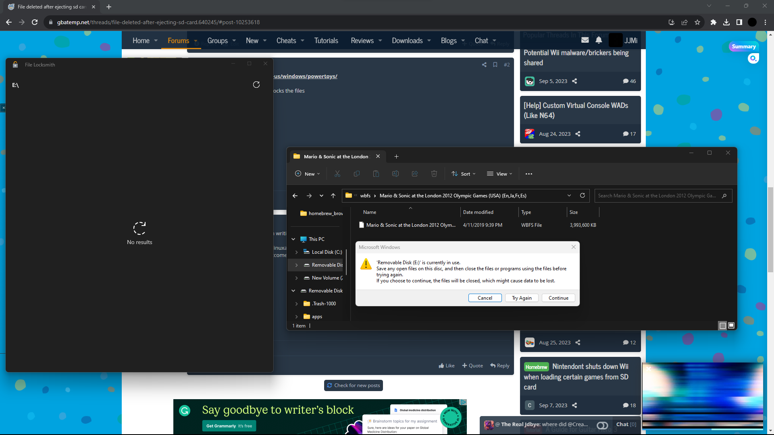Share post #2 using share icon

click(484, 64)
